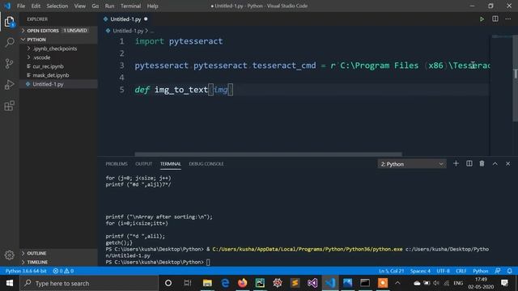Click the errors and warnings status indicator
Viewport: 518px width, 291px height.
(63, 271)
